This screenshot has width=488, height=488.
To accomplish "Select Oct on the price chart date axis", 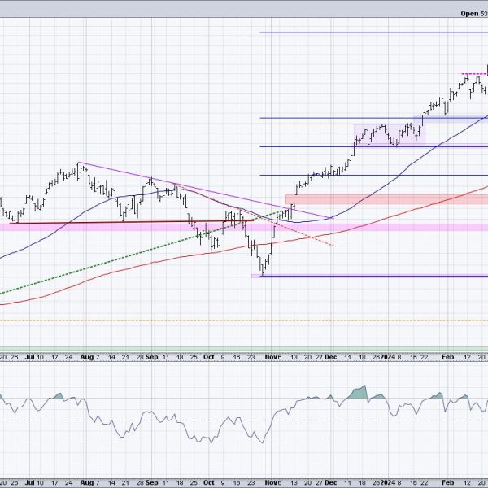I will coord(208,357).
